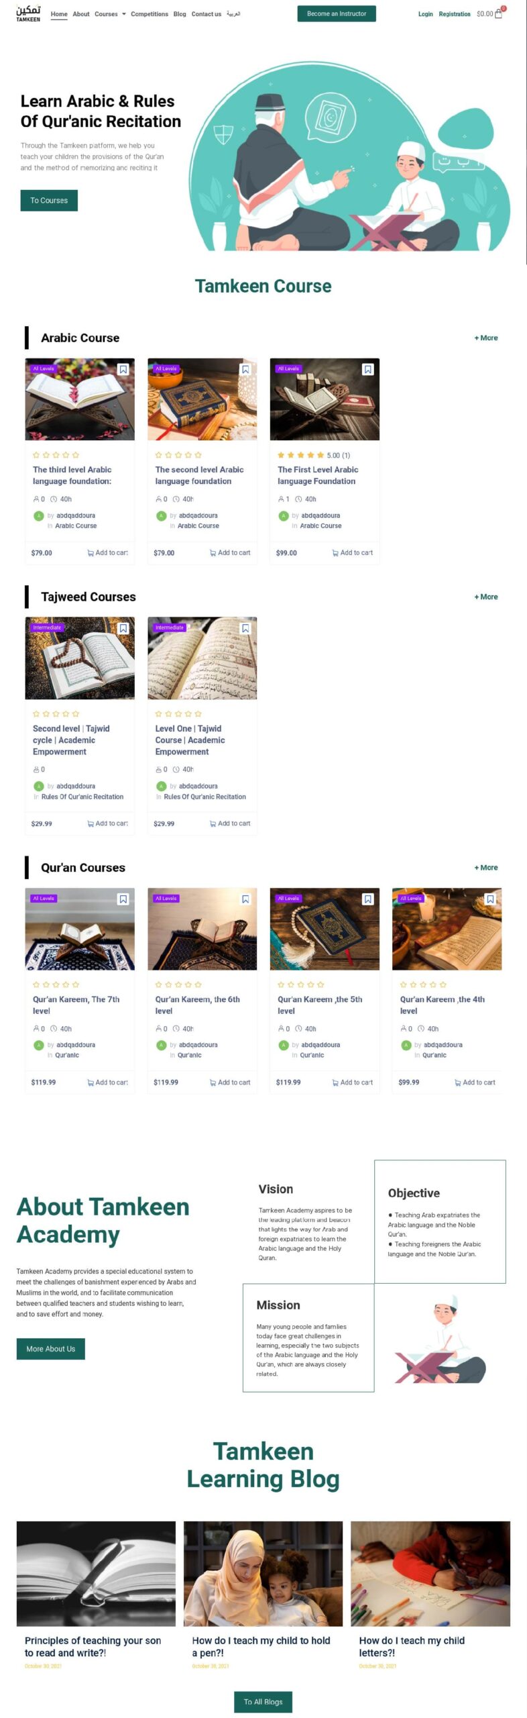Click the Tamkeen logo in the header

(28, 13)
